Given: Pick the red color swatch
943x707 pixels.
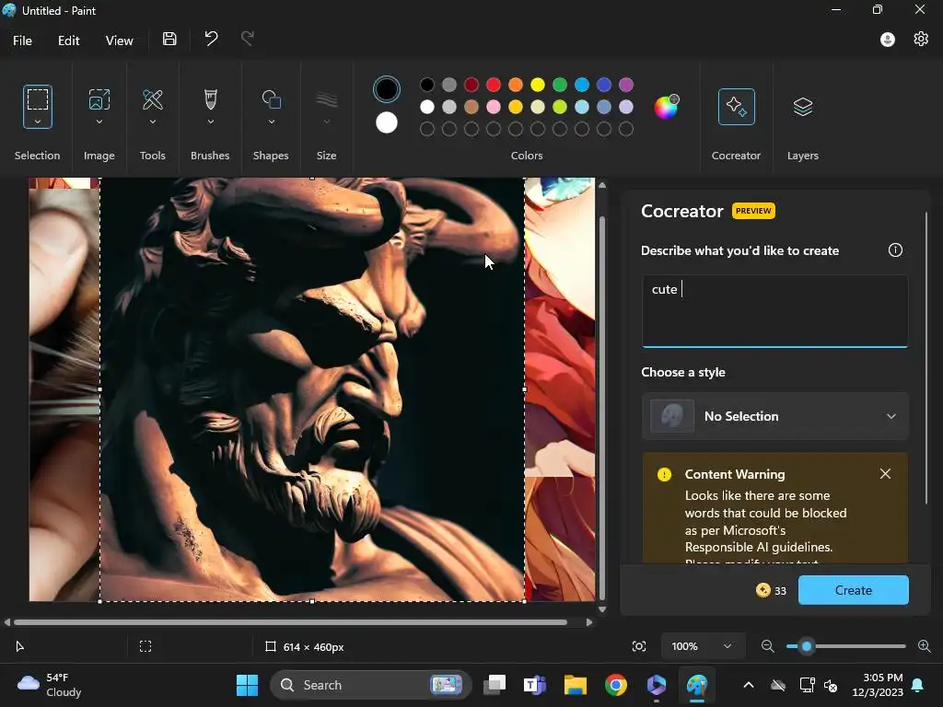Looking at the screenshot, I should point(494,85).
